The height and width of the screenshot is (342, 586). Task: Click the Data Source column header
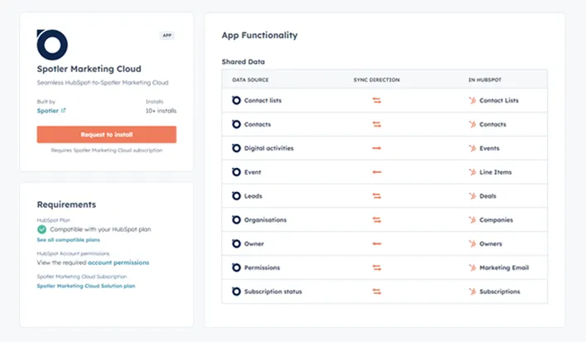pyautogui.click(x=250, y=79)
